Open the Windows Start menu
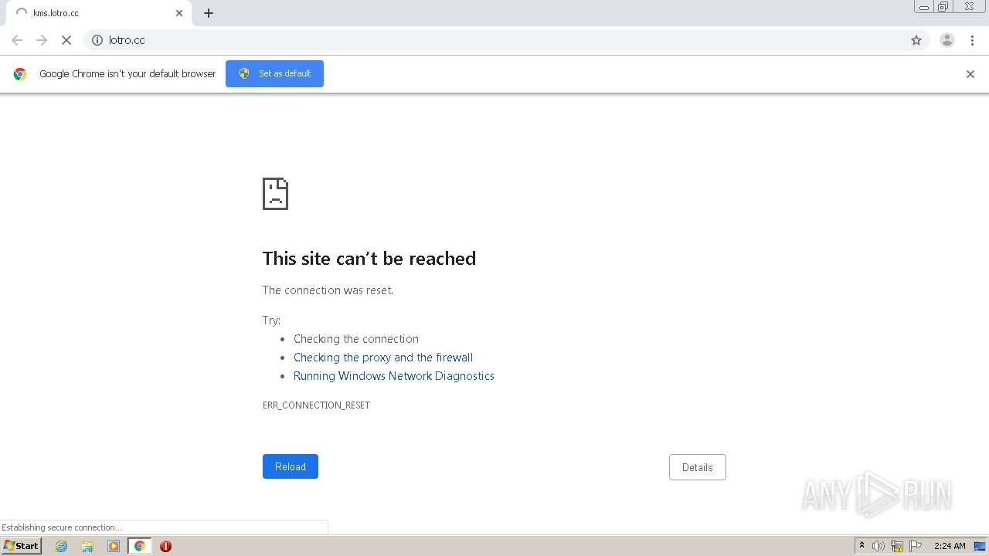The width and height of the screenshot is (989, 556). pos(22,546)
